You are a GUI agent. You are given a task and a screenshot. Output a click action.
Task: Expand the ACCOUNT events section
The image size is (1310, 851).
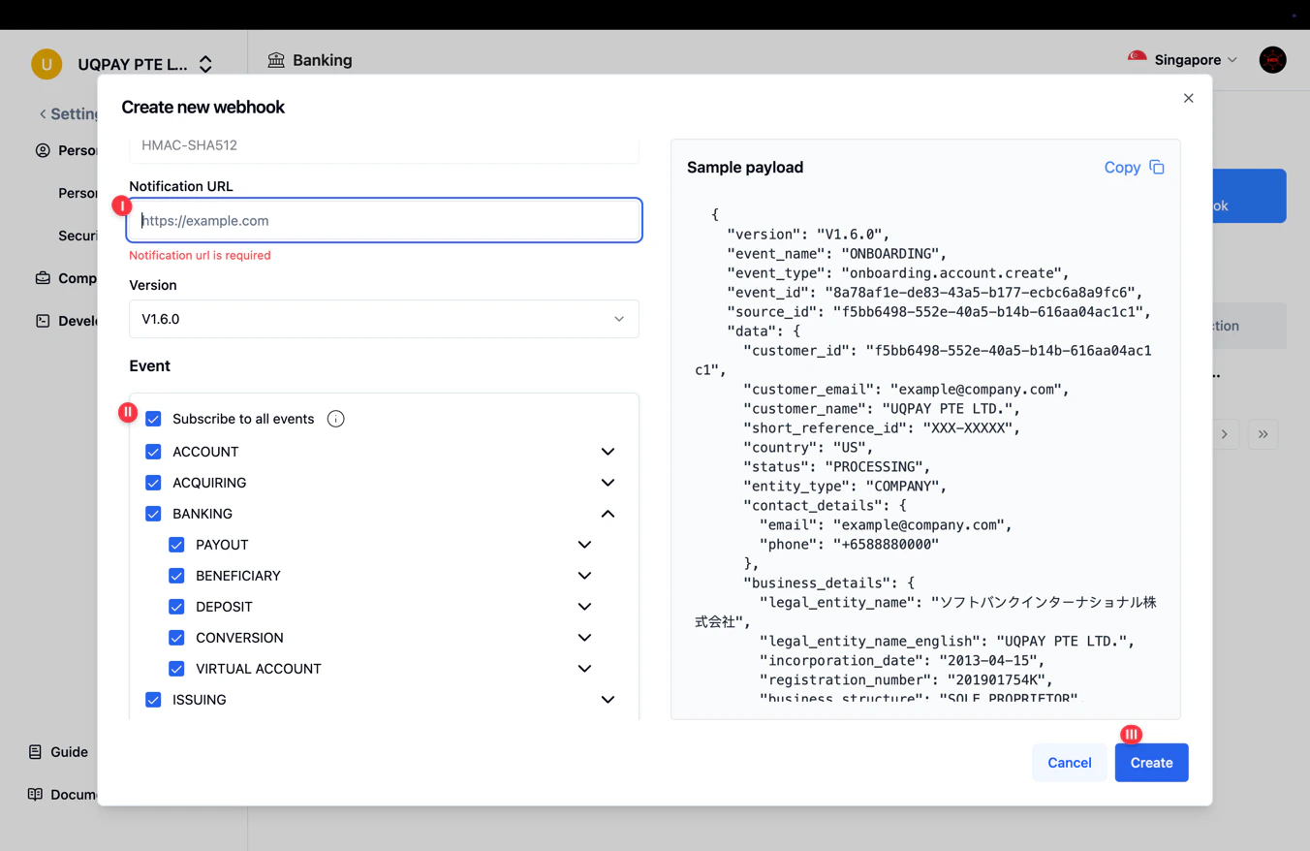coord(608,451)
